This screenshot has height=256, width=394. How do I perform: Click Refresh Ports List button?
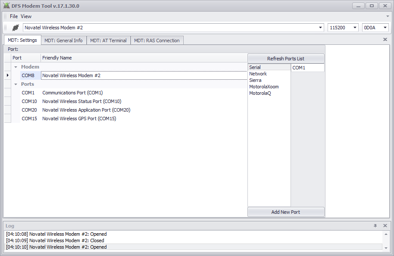click(x=286, y=59)
